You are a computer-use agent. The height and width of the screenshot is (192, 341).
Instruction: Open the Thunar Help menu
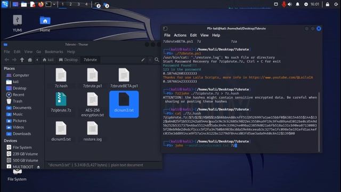tap(71, 52)
